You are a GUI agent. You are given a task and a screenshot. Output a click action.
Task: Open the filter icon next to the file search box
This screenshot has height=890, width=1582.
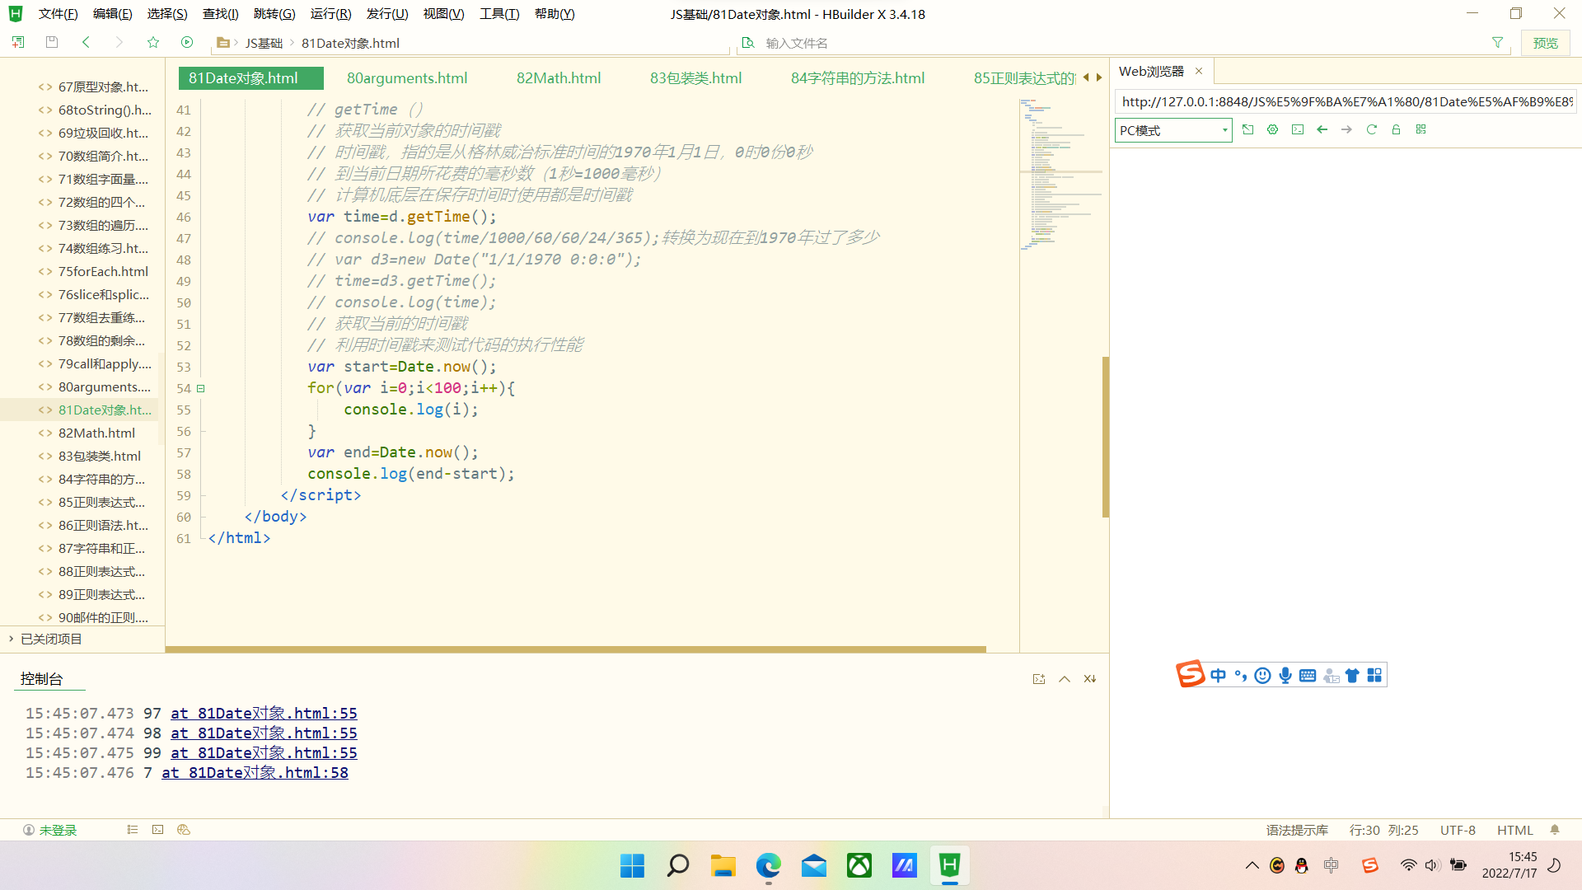[x=1497, y=42]
